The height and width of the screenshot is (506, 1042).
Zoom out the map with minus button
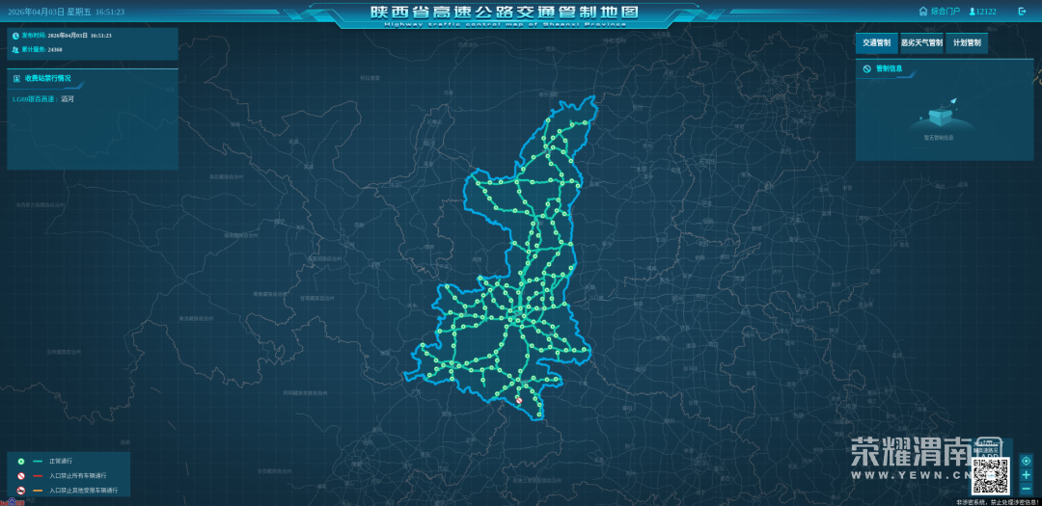click(x=1026, y=489)
